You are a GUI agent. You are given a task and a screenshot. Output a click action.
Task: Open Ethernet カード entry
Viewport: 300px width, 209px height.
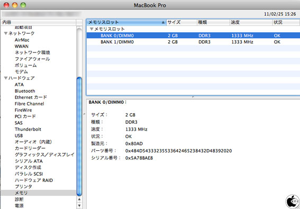(x=31, y=97)
